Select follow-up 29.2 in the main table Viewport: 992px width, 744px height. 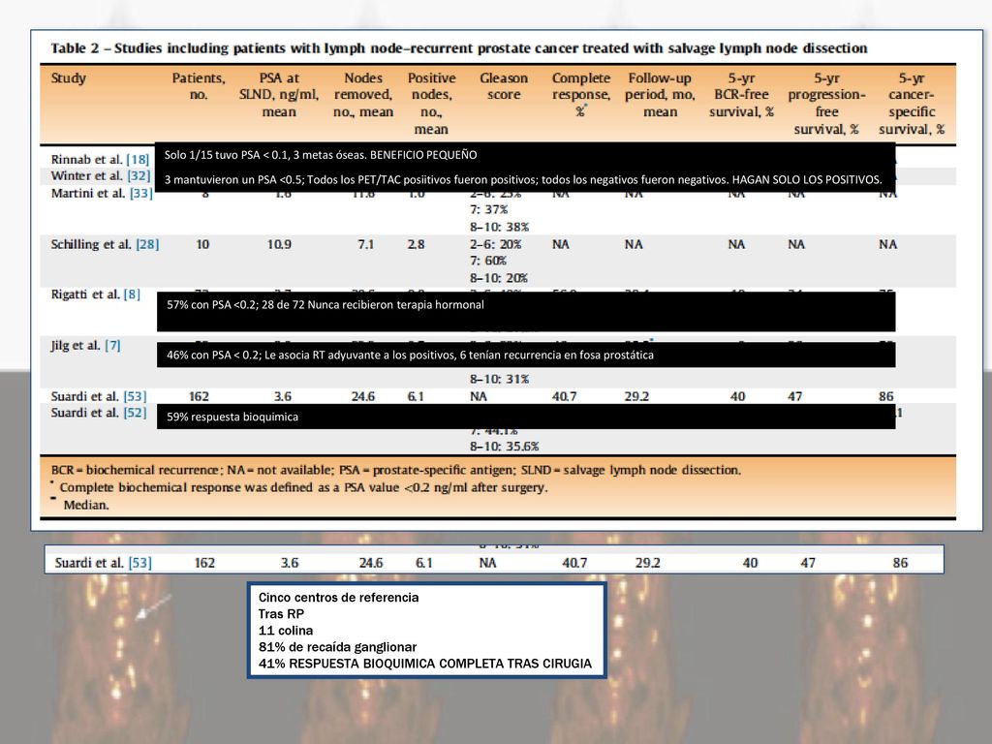636,396
